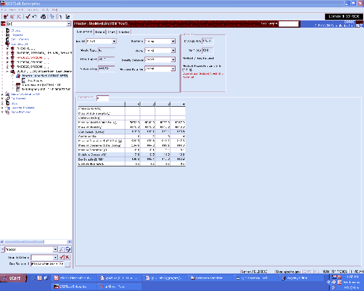The image size is (364, 291).
Task: Click the QESTLab icon left of the top combo
Action: 3,24
